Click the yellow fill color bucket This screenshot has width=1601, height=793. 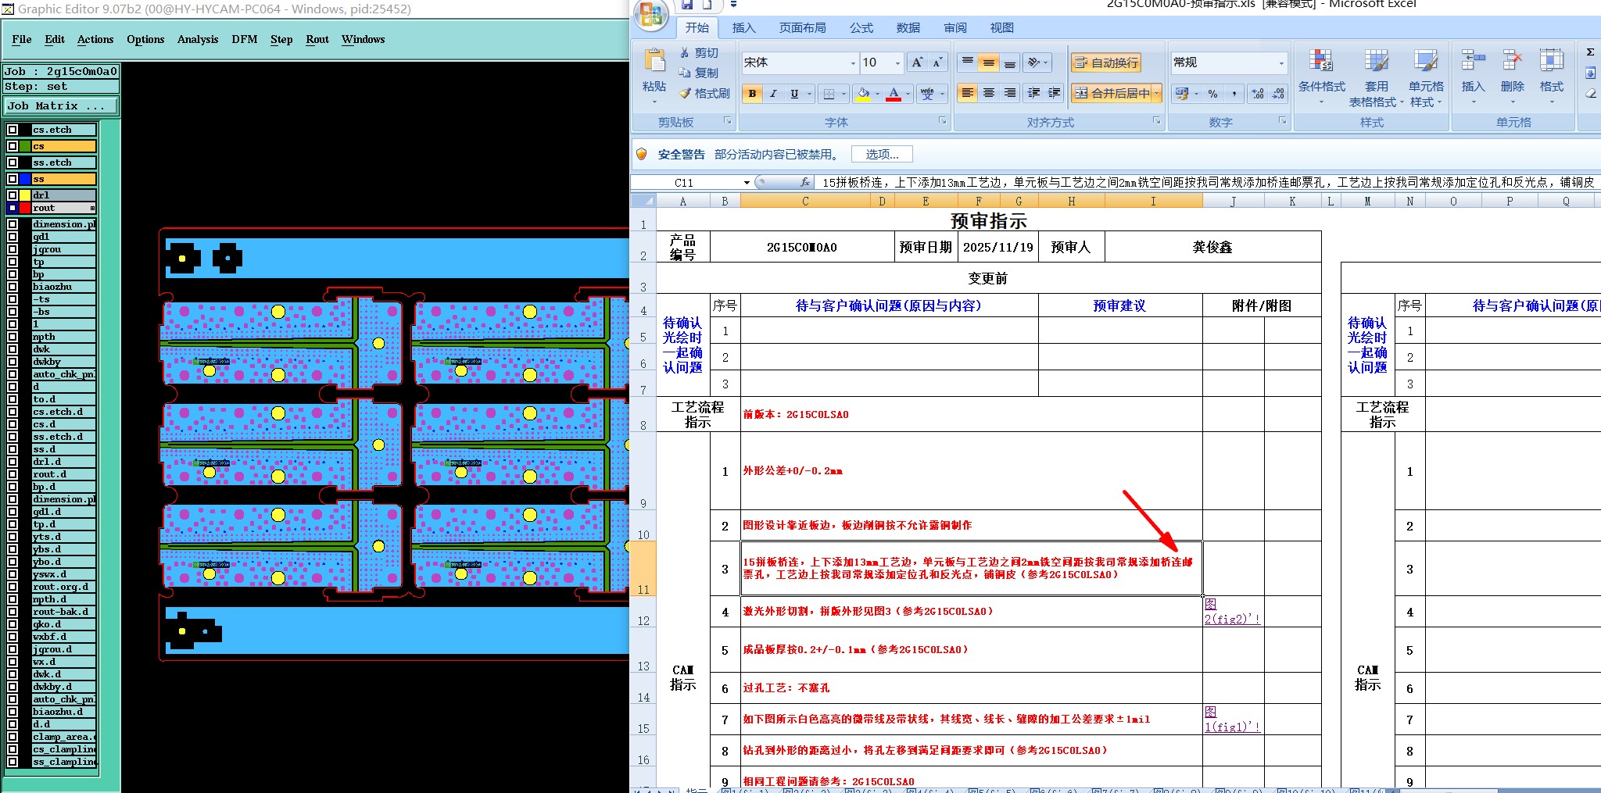point(863,94)
